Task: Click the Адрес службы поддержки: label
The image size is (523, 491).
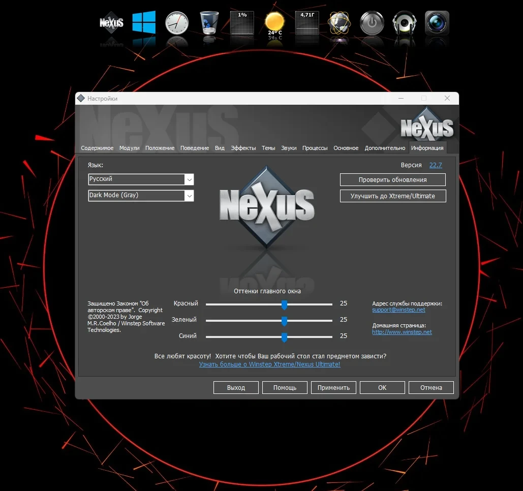Action: pyautogui.click(x=407, y=303)
